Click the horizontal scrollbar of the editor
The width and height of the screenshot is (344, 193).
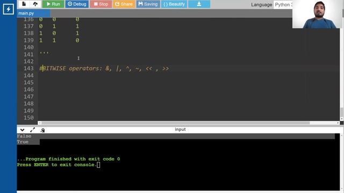click(x=176, y=123)
